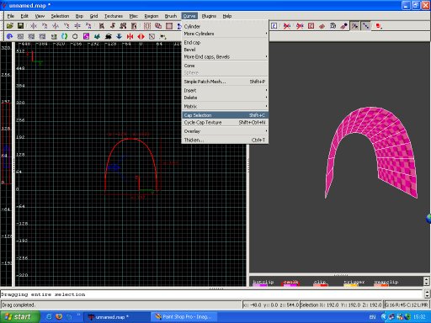
Task: Choose Cycle Cap Texture entry
Action: (x=225, y=123)
